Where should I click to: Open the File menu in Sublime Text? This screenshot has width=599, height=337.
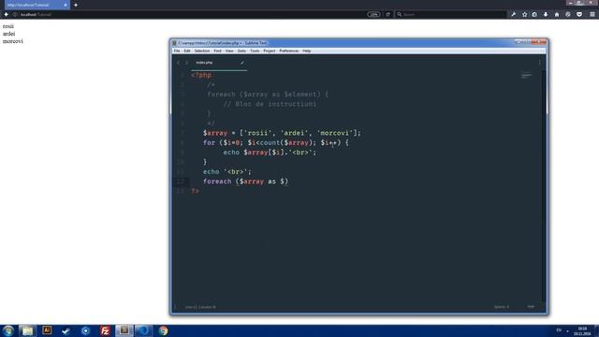pos(177,51)
